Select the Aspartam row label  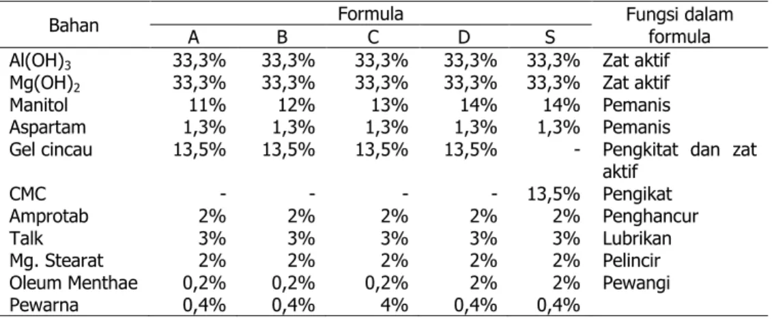(47, 127)
